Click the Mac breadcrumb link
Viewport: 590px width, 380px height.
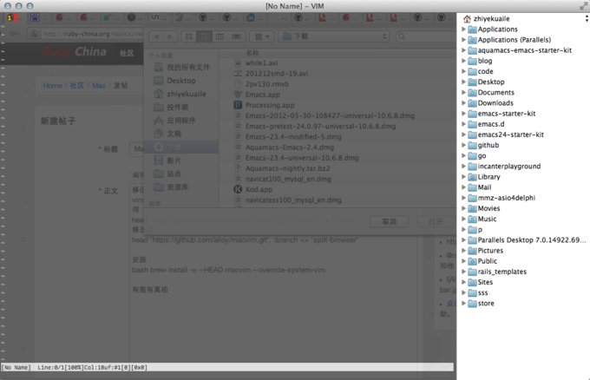99,85
